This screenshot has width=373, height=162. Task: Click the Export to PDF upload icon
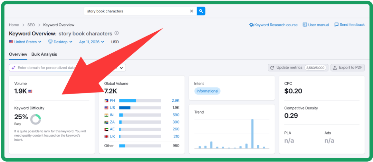335,68
